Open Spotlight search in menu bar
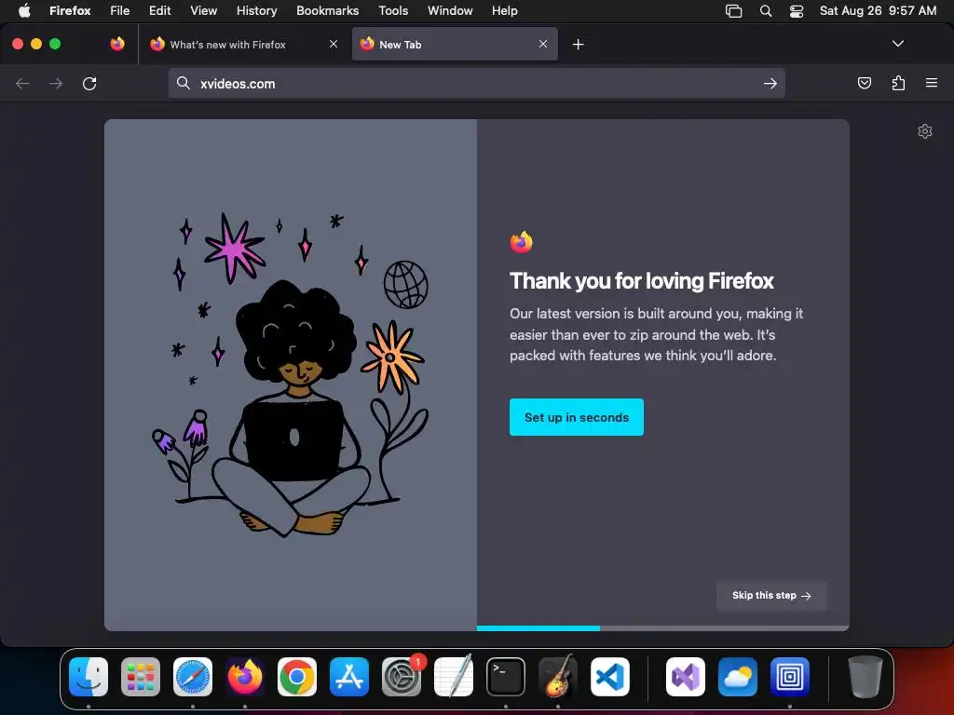This screenshot has height=715, width=954. (766, 11)
